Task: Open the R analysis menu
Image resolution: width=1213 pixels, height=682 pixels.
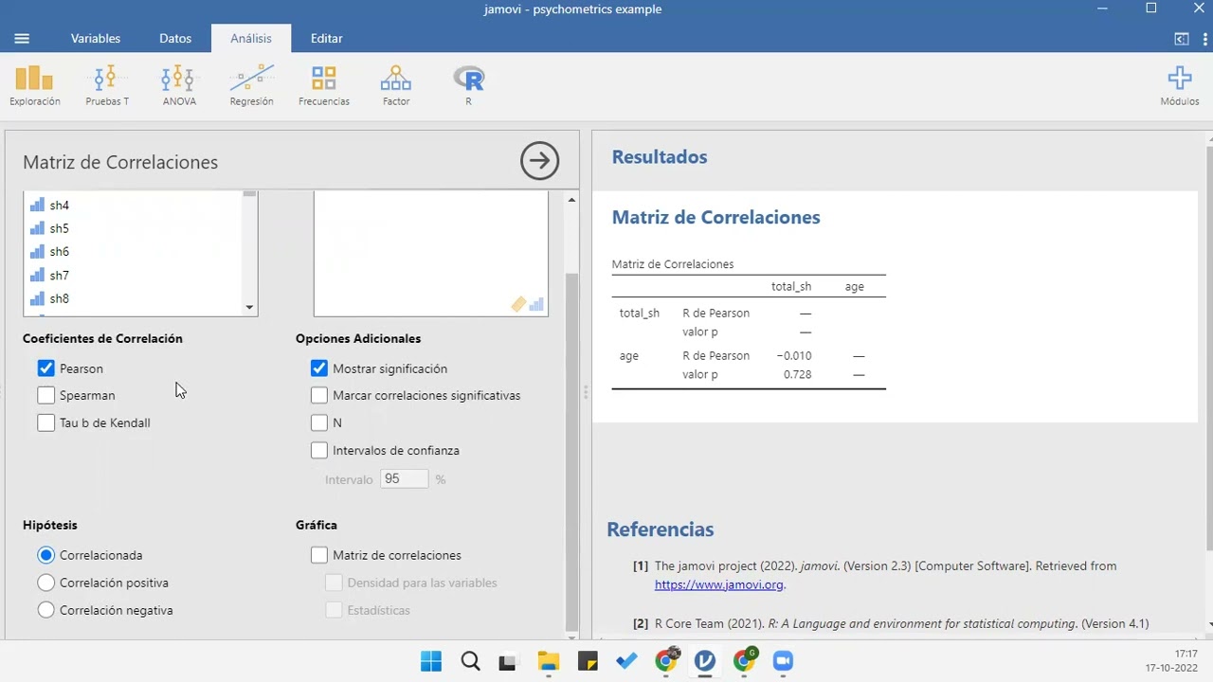Action: click(x=468, y=85)
